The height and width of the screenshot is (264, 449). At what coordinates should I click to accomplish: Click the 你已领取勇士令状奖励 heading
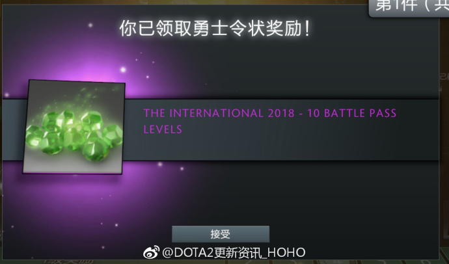pyautogui.click(x=214, y=29)
